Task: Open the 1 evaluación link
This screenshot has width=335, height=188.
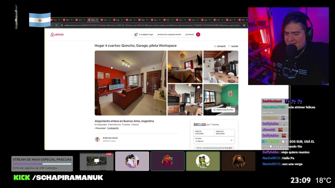Action: (x=113, y=128)
